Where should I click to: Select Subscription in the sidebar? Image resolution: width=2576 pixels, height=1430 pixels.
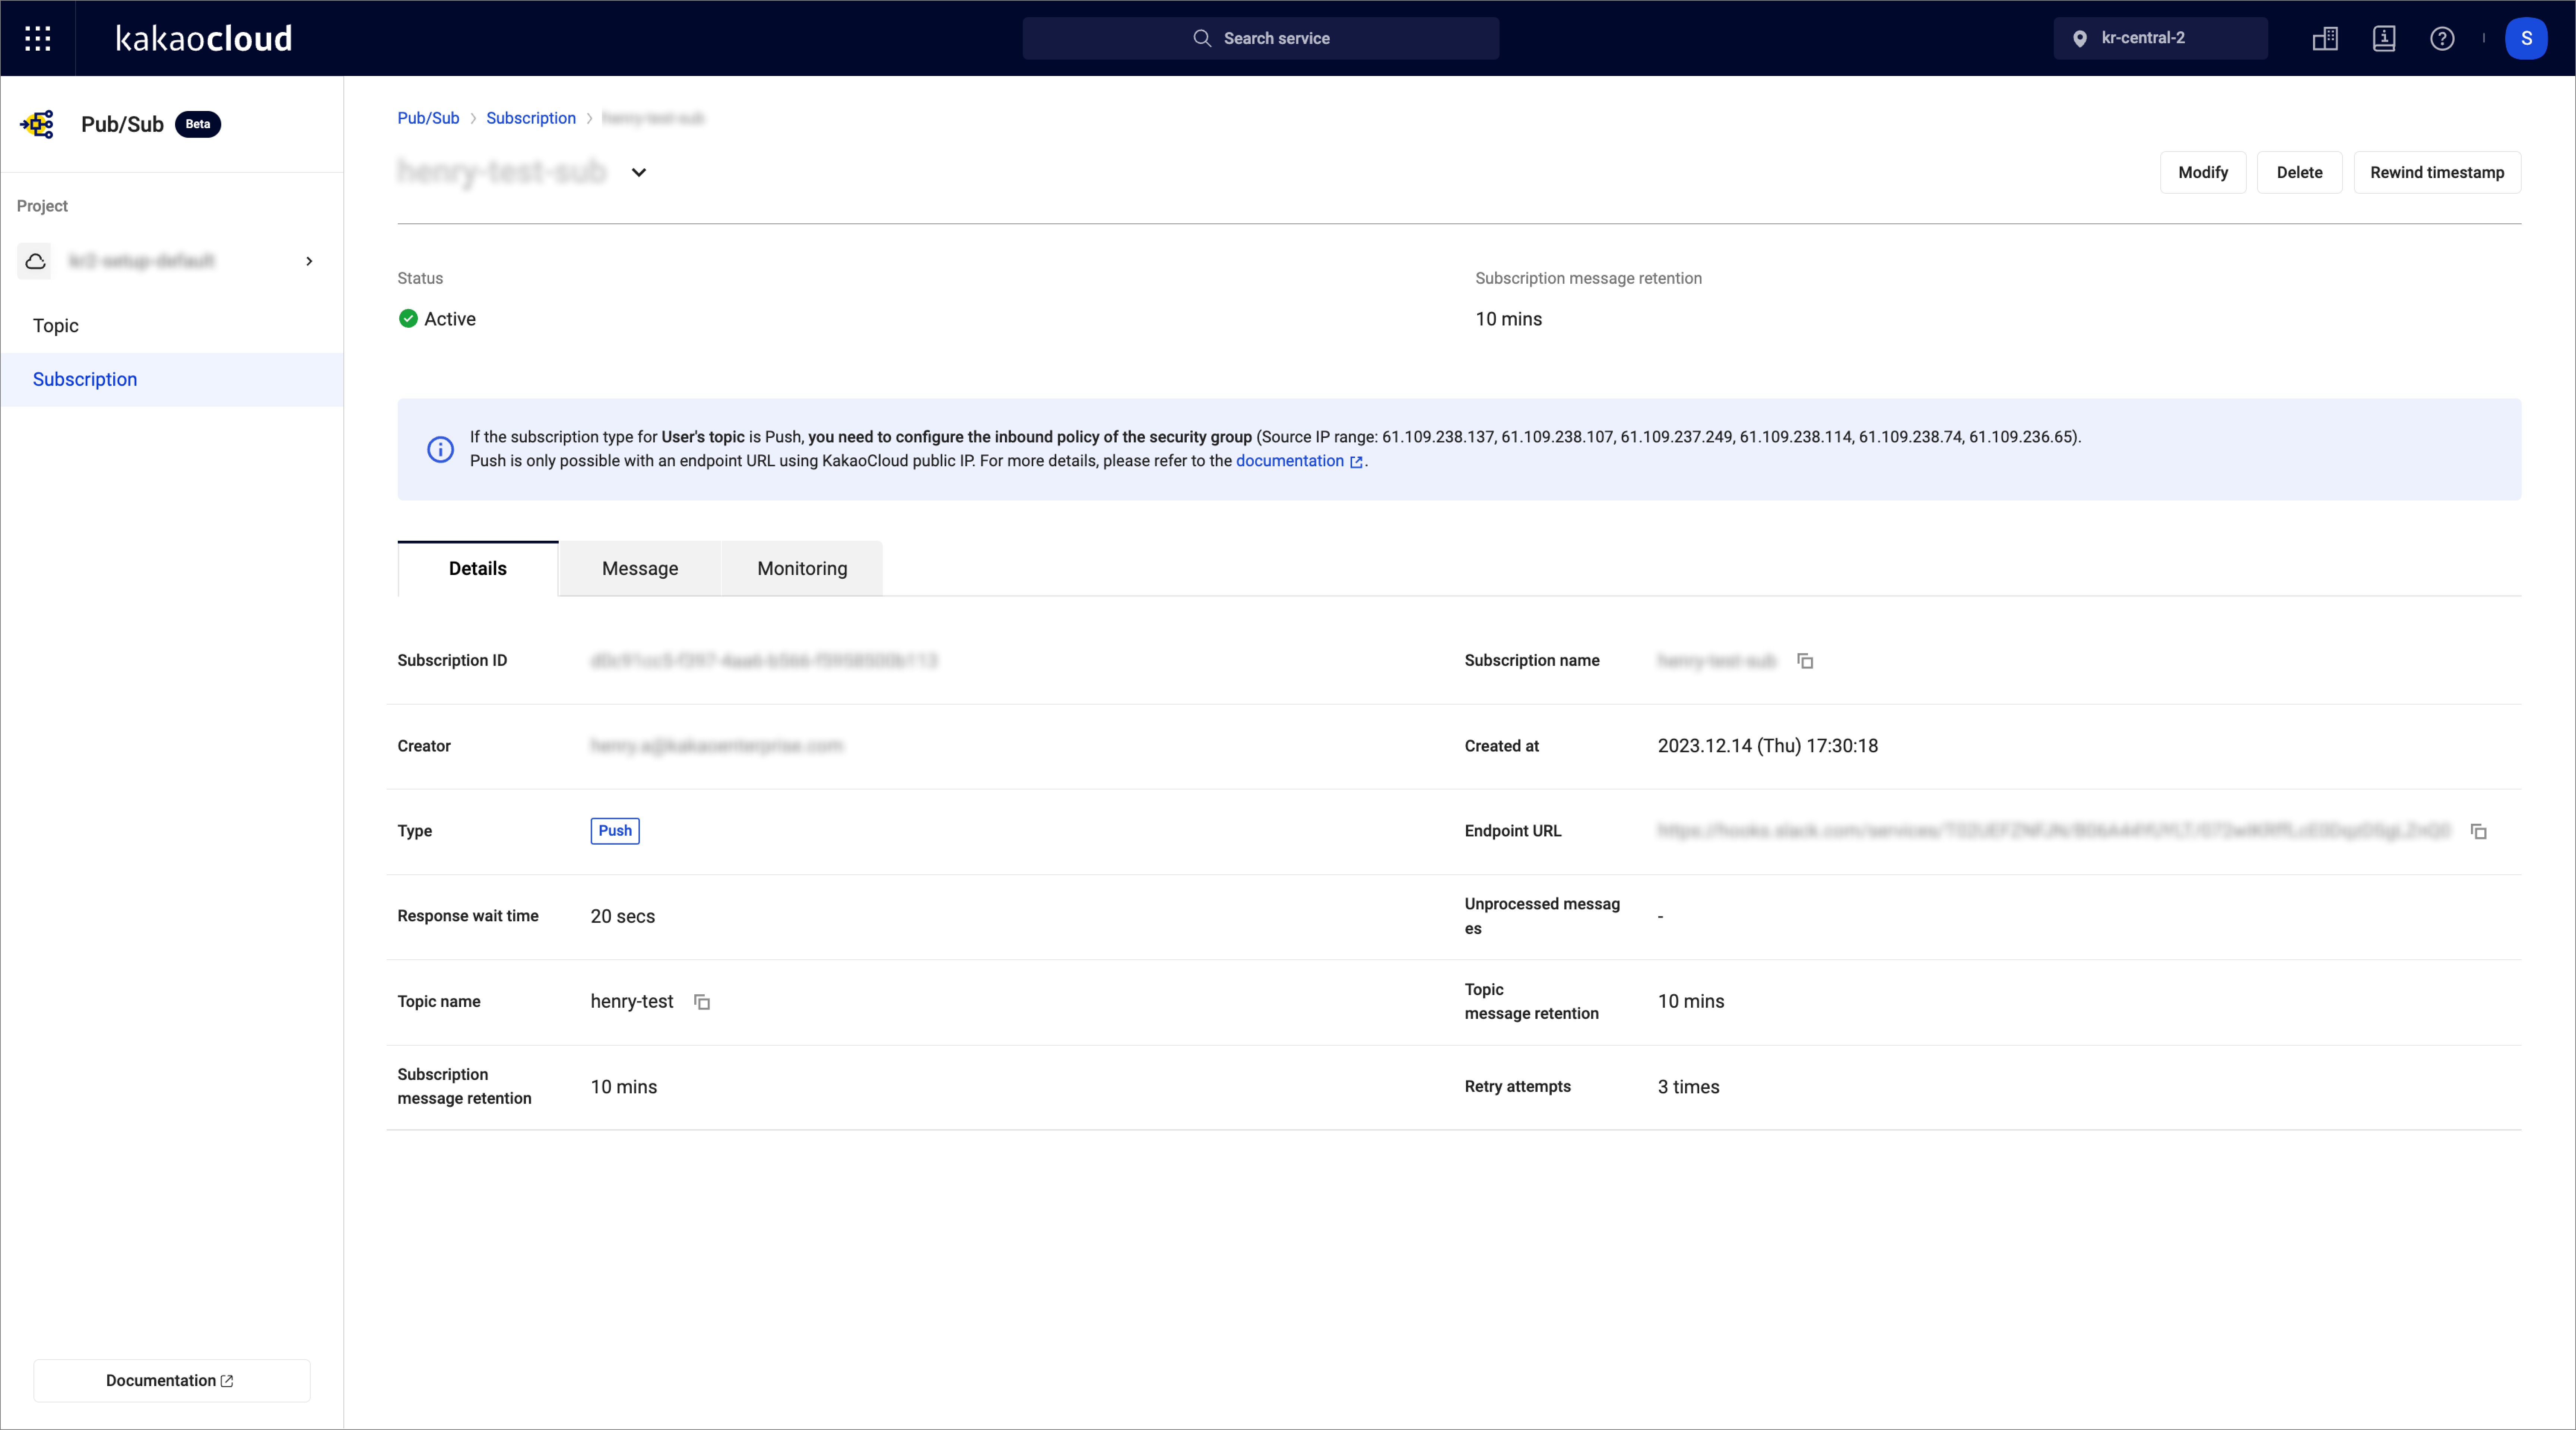172,379
